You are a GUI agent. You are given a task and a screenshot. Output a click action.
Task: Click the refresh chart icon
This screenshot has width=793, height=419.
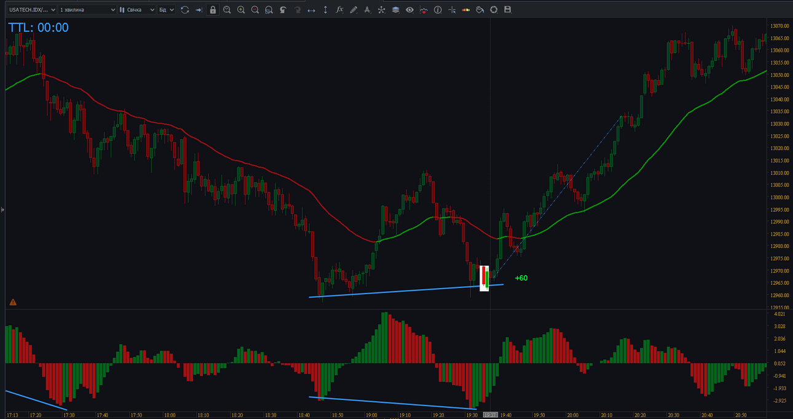pyautogui.click(x=184, y=10)
